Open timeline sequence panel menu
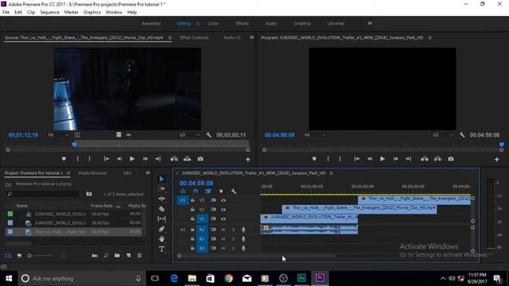 point(331,173)
